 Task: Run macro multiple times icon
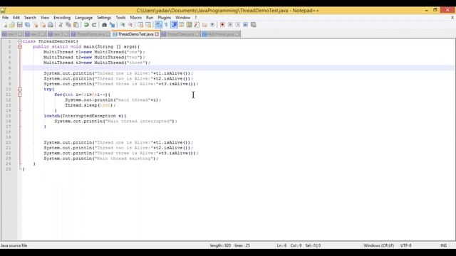coord(246,25)
